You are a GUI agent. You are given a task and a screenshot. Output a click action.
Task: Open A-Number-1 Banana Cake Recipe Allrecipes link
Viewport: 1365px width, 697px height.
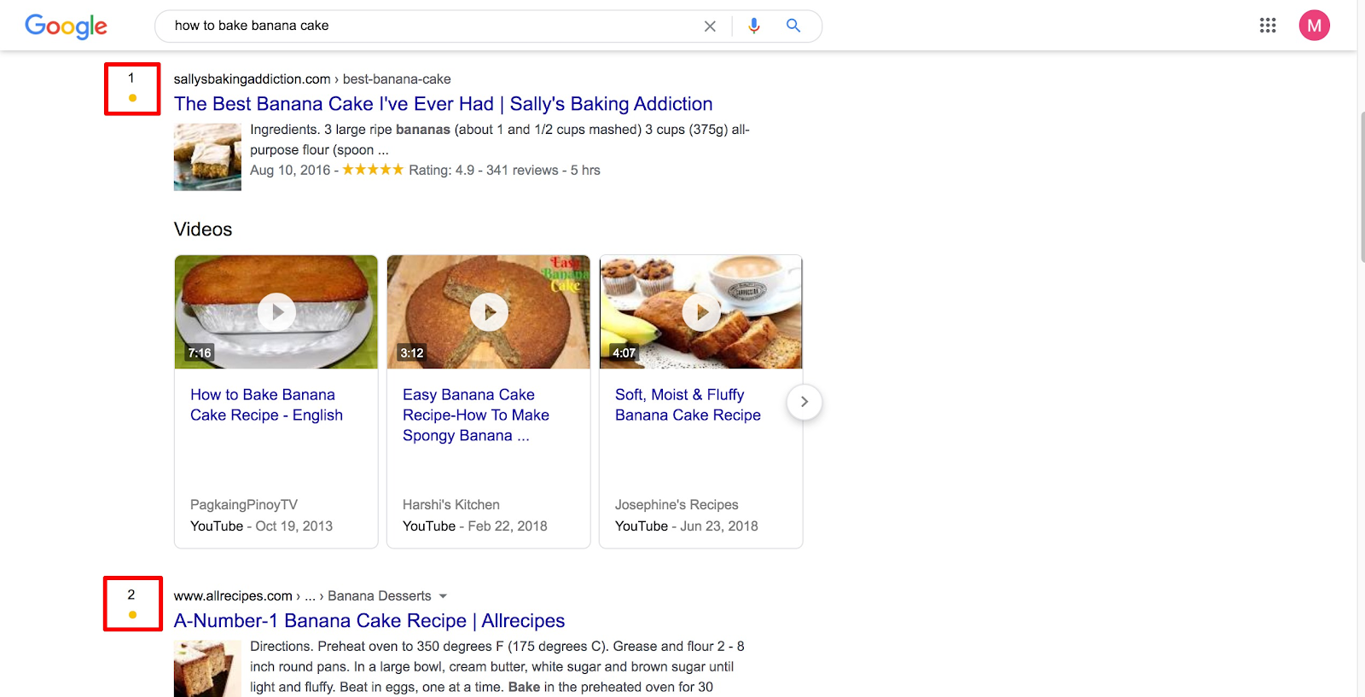[369, 621]
